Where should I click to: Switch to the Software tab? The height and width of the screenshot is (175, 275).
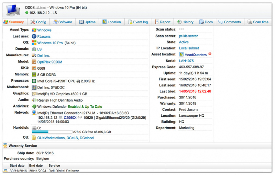63,22
